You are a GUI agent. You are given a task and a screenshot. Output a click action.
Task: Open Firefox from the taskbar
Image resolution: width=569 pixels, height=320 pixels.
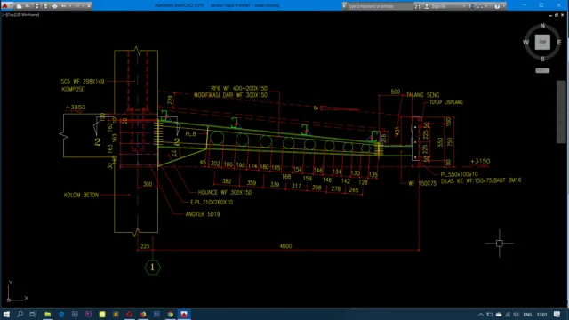pyautogui.click(x=143, y=314)
